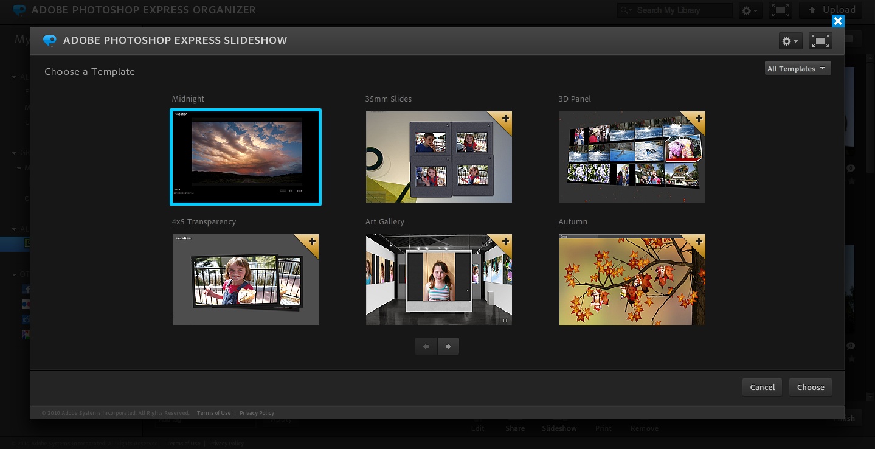Image resolution: width=875 pixels, height=449 pixels.
Task: Open Terms of Use link in Slideshow dialog
Action: click(213, 413)
